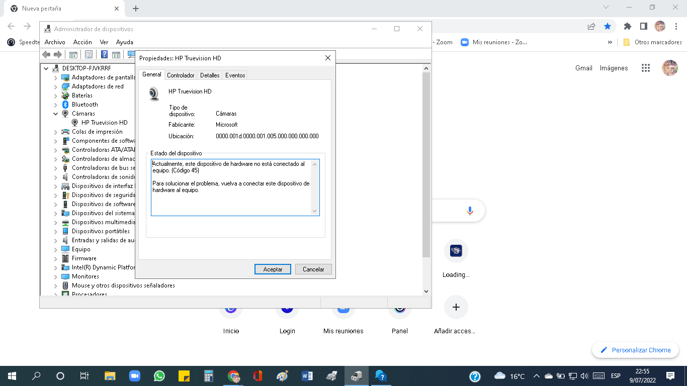
Task: Open File Explorer from the taskbar
Action: click(x=110, y=376)
